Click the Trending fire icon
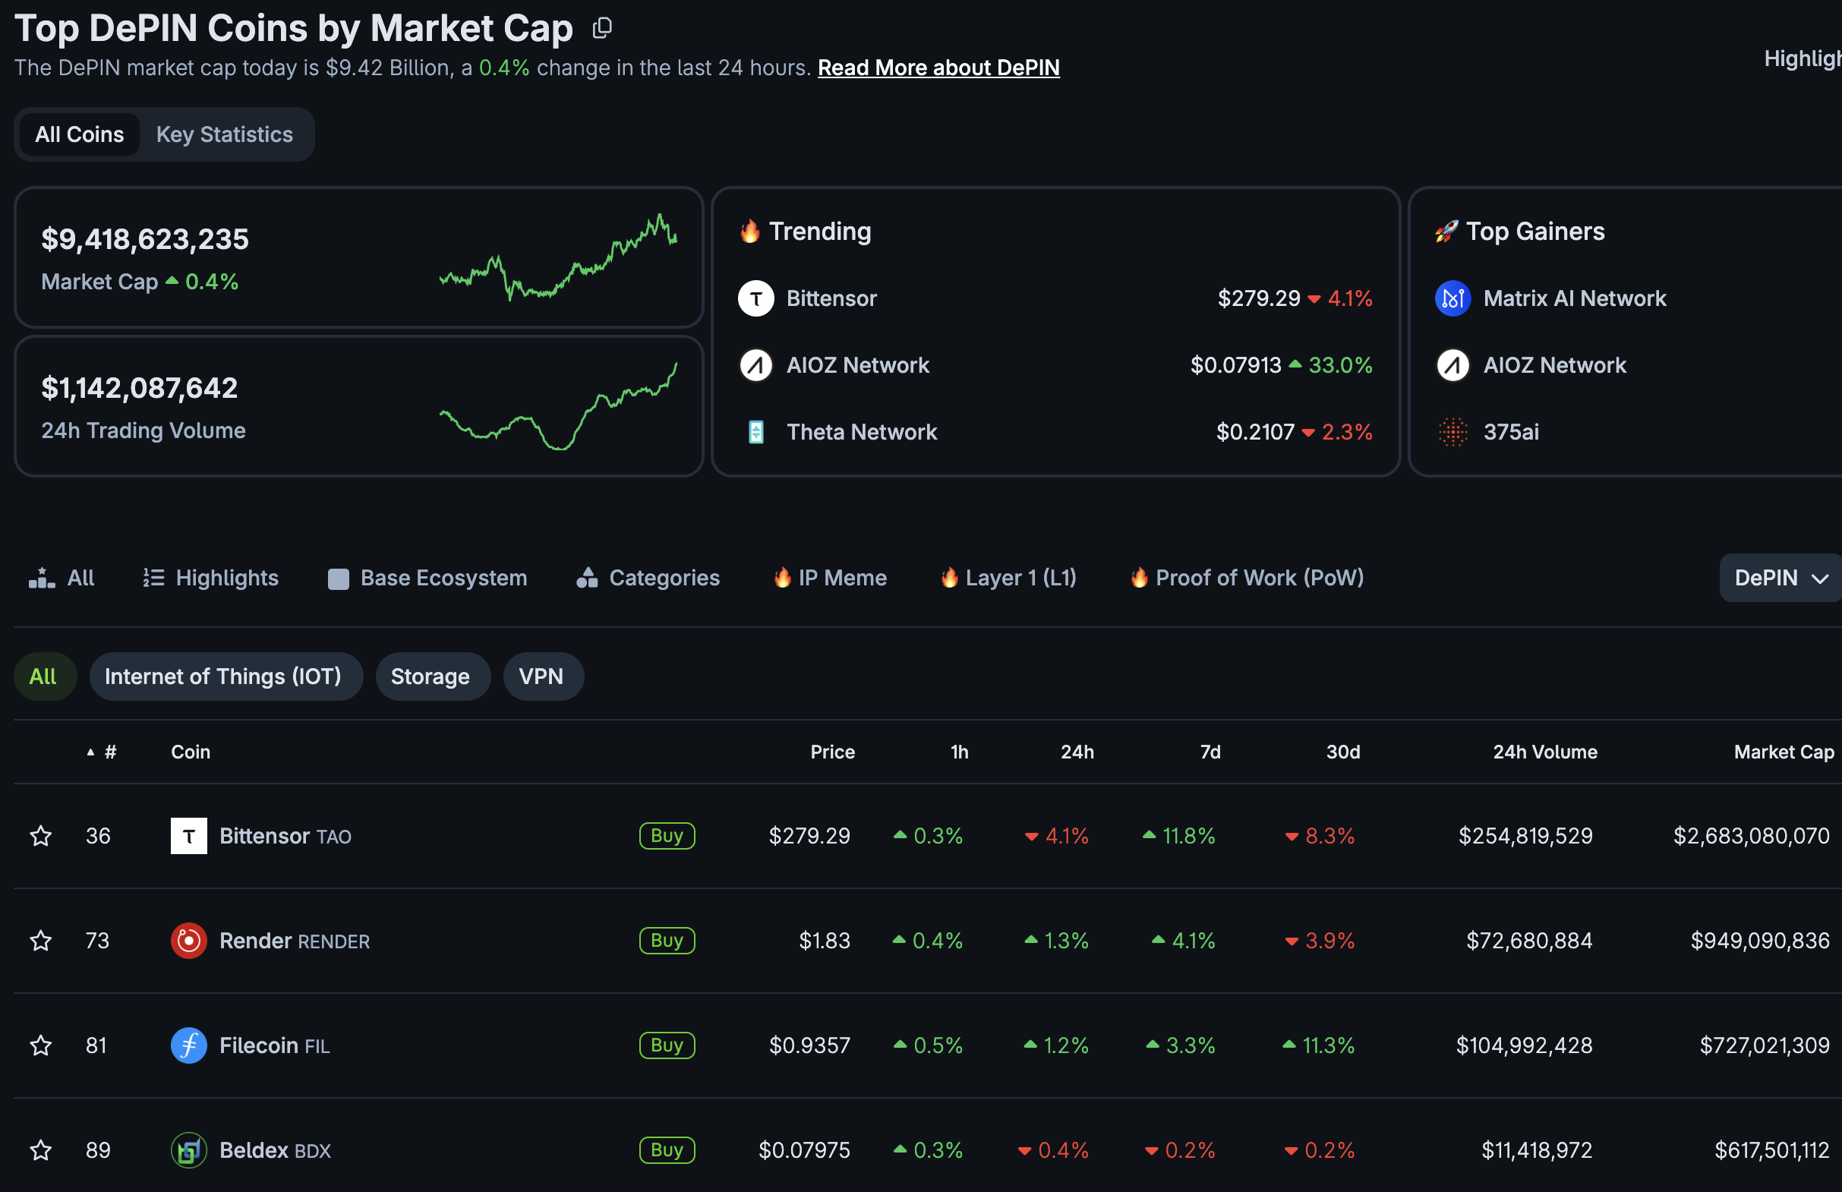 pyautogui.click(x=749, y=231)
